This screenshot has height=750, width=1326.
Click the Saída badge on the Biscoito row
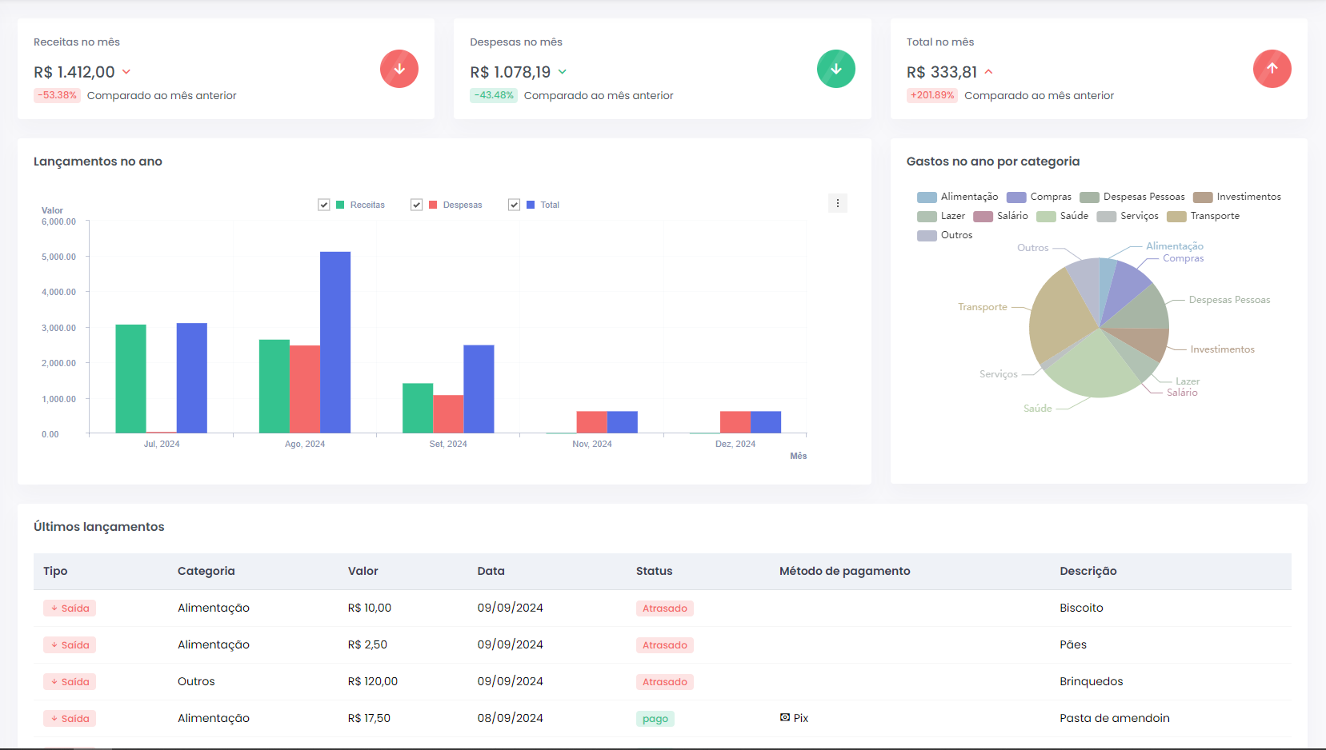click(x=70, y=608)
